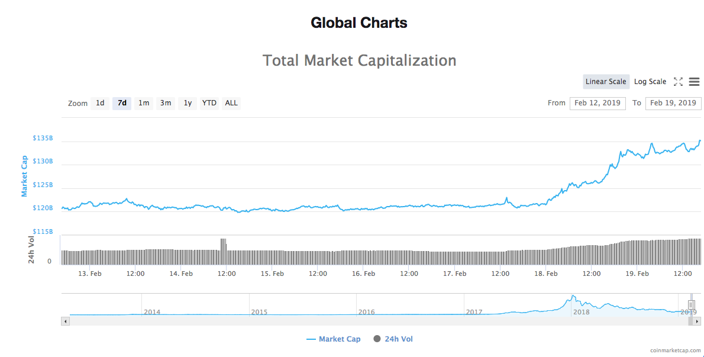The image size is (704, 357).
Task: Click the left arrow on navigator scrollbar
Action: 65,321
